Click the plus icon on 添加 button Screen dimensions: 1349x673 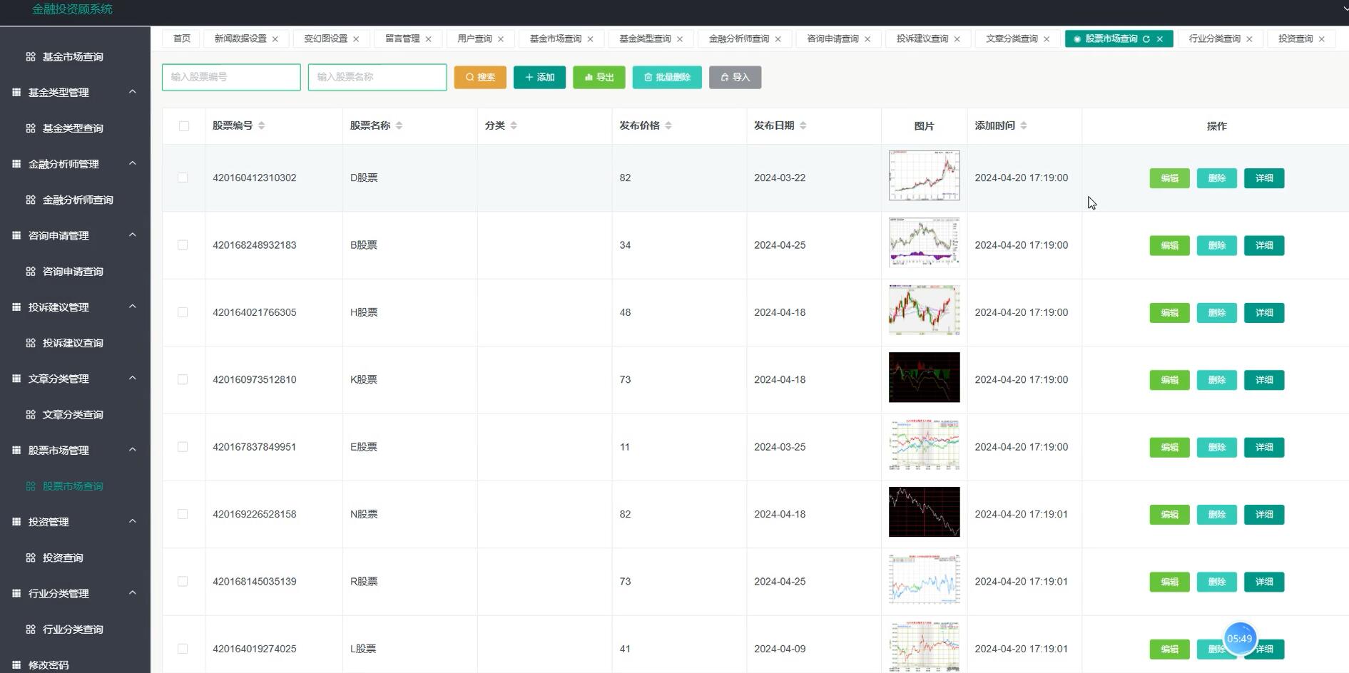point(528,77)
